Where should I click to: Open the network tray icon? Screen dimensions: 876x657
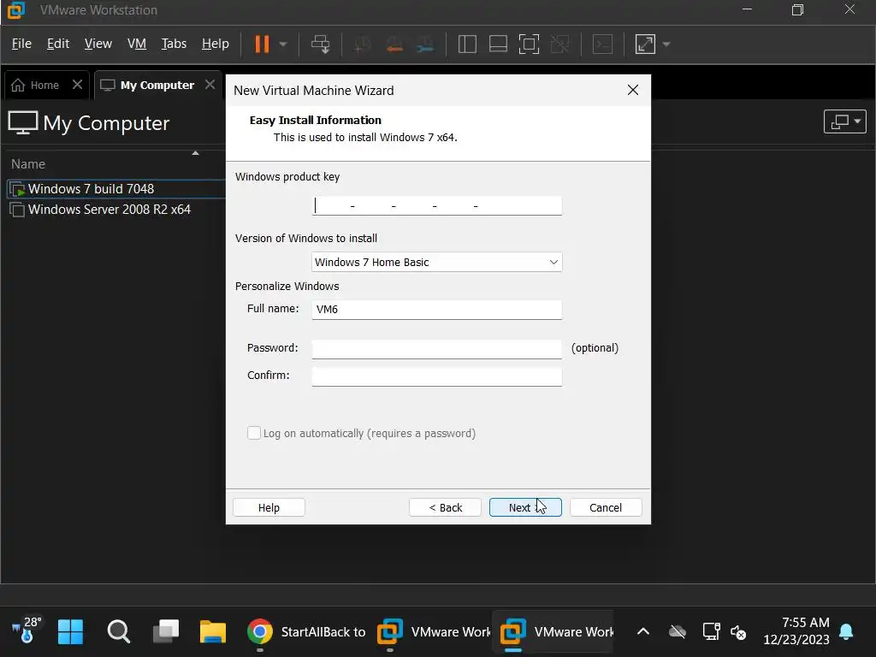[711, 632]
